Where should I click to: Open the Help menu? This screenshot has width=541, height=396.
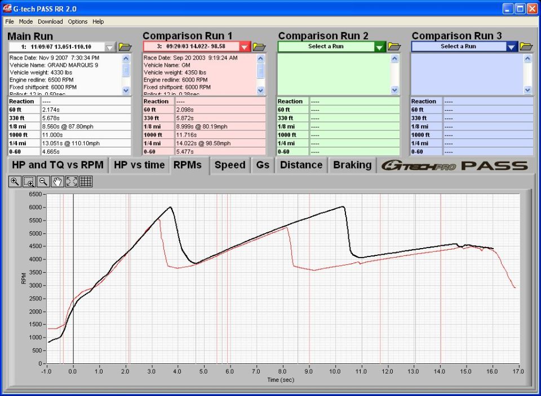click(98, 21)
